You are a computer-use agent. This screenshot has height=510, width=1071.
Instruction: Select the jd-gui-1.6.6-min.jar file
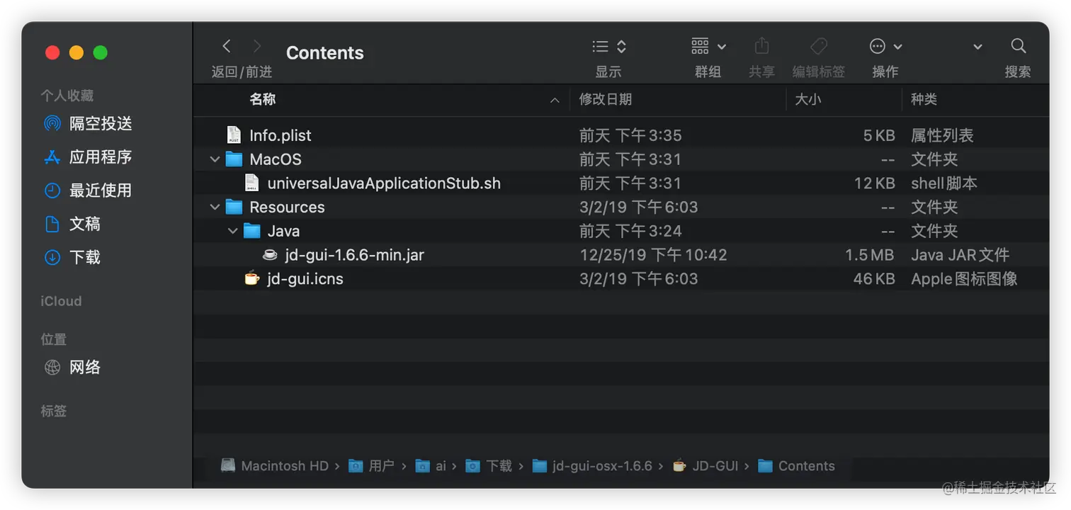[354, 255]
